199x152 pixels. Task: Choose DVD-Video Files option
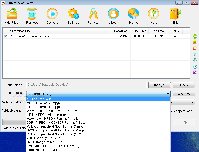coord(98,146)
